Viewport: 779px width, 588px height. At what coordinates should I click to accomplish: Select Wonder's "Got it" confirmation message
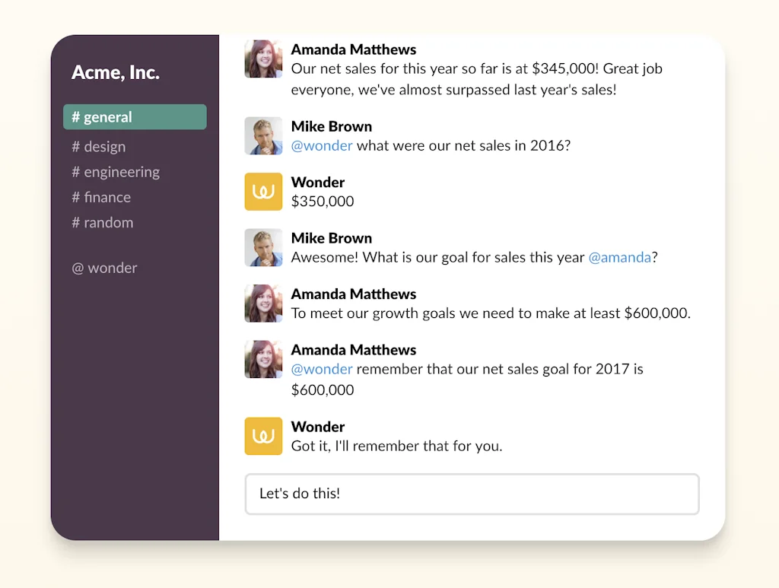(396, 446)
